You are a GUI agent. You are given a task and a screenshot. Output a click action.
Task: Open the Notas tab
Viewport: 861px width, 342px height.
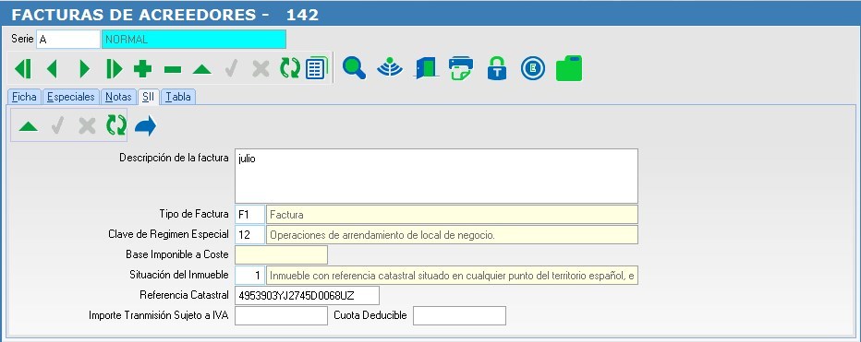[118, 97]
